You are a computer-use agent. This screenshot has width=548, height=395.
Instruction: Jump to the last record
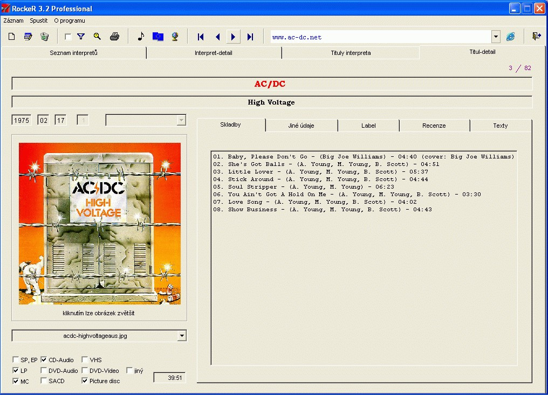point(250,37)
